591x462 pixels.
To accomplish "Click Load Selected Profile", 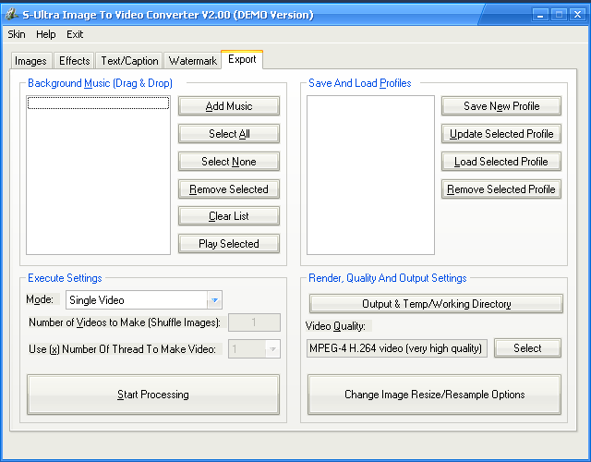I will coord(501,162).
